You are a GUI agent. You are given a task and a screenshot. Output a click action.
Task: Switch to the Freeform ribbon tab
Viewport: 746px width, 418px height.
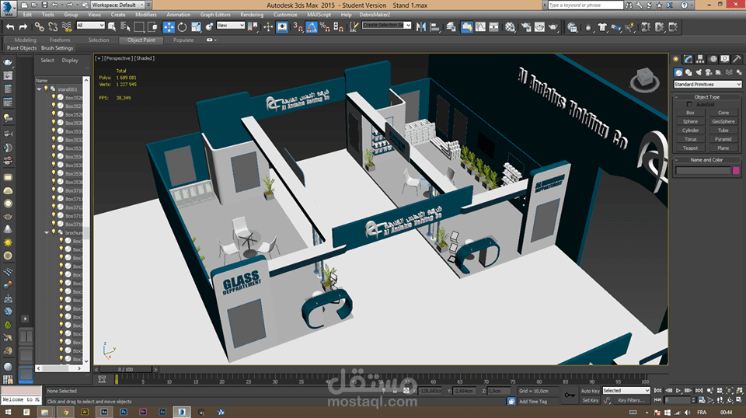click(x=60, y=40)
